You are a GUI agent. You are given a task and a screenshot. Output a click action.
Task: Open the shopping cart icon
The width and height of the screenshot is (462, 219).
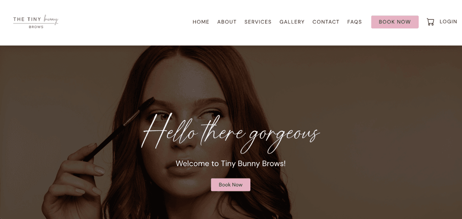point(430,22)
